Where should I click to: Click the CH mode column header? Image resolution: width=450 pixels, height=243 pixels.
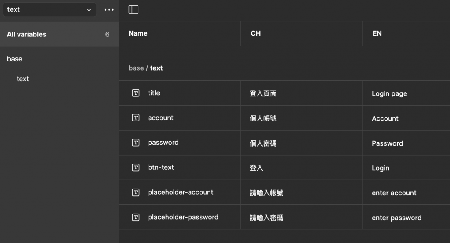[255, 33]
